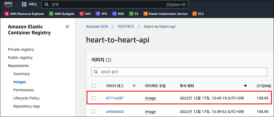Open the Summary sidebar item
The image size is (274, 117).
(x=22, y=74)
